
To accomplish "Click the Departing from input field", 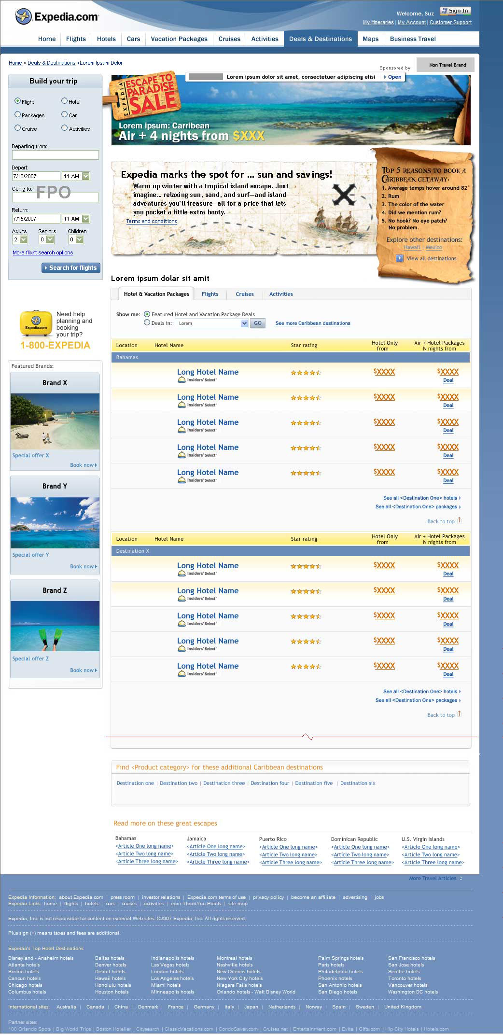I will tap(56, 155).
